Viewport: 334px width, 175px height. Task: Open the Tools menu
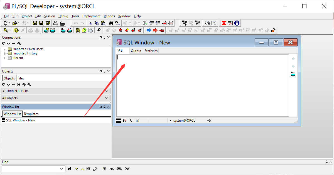75,16
